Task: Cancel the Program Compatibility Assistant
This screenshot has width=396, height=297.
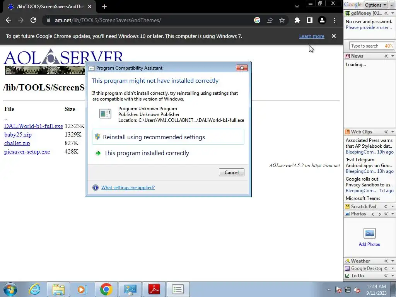Action: (232, 172)
